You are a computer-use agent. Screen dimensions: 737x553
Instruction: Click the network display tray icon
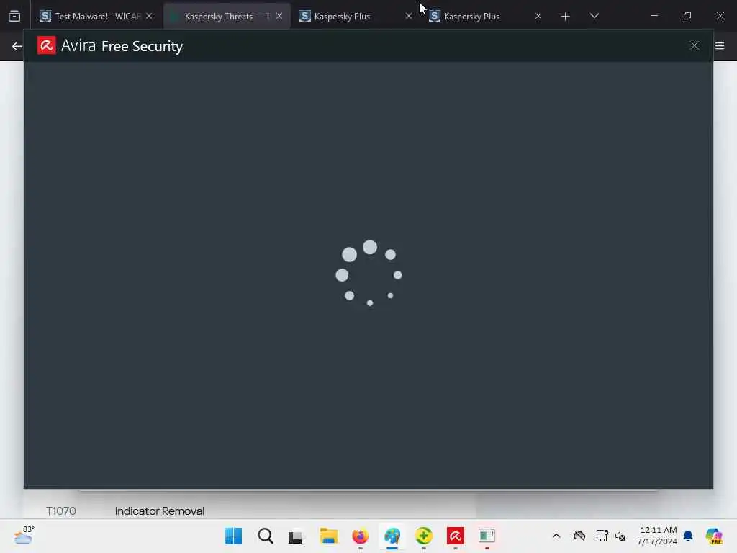(602, 536)
